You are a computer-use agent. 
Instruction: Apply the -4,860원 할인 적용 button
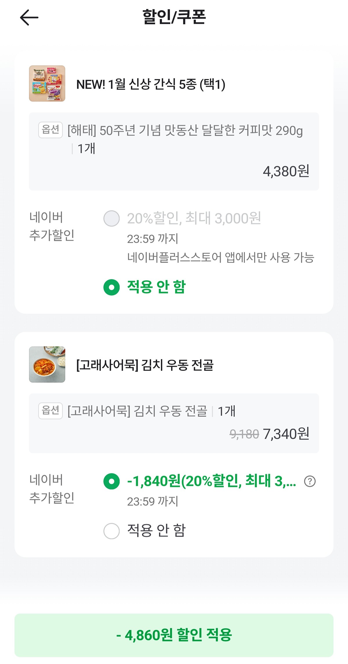174,635
